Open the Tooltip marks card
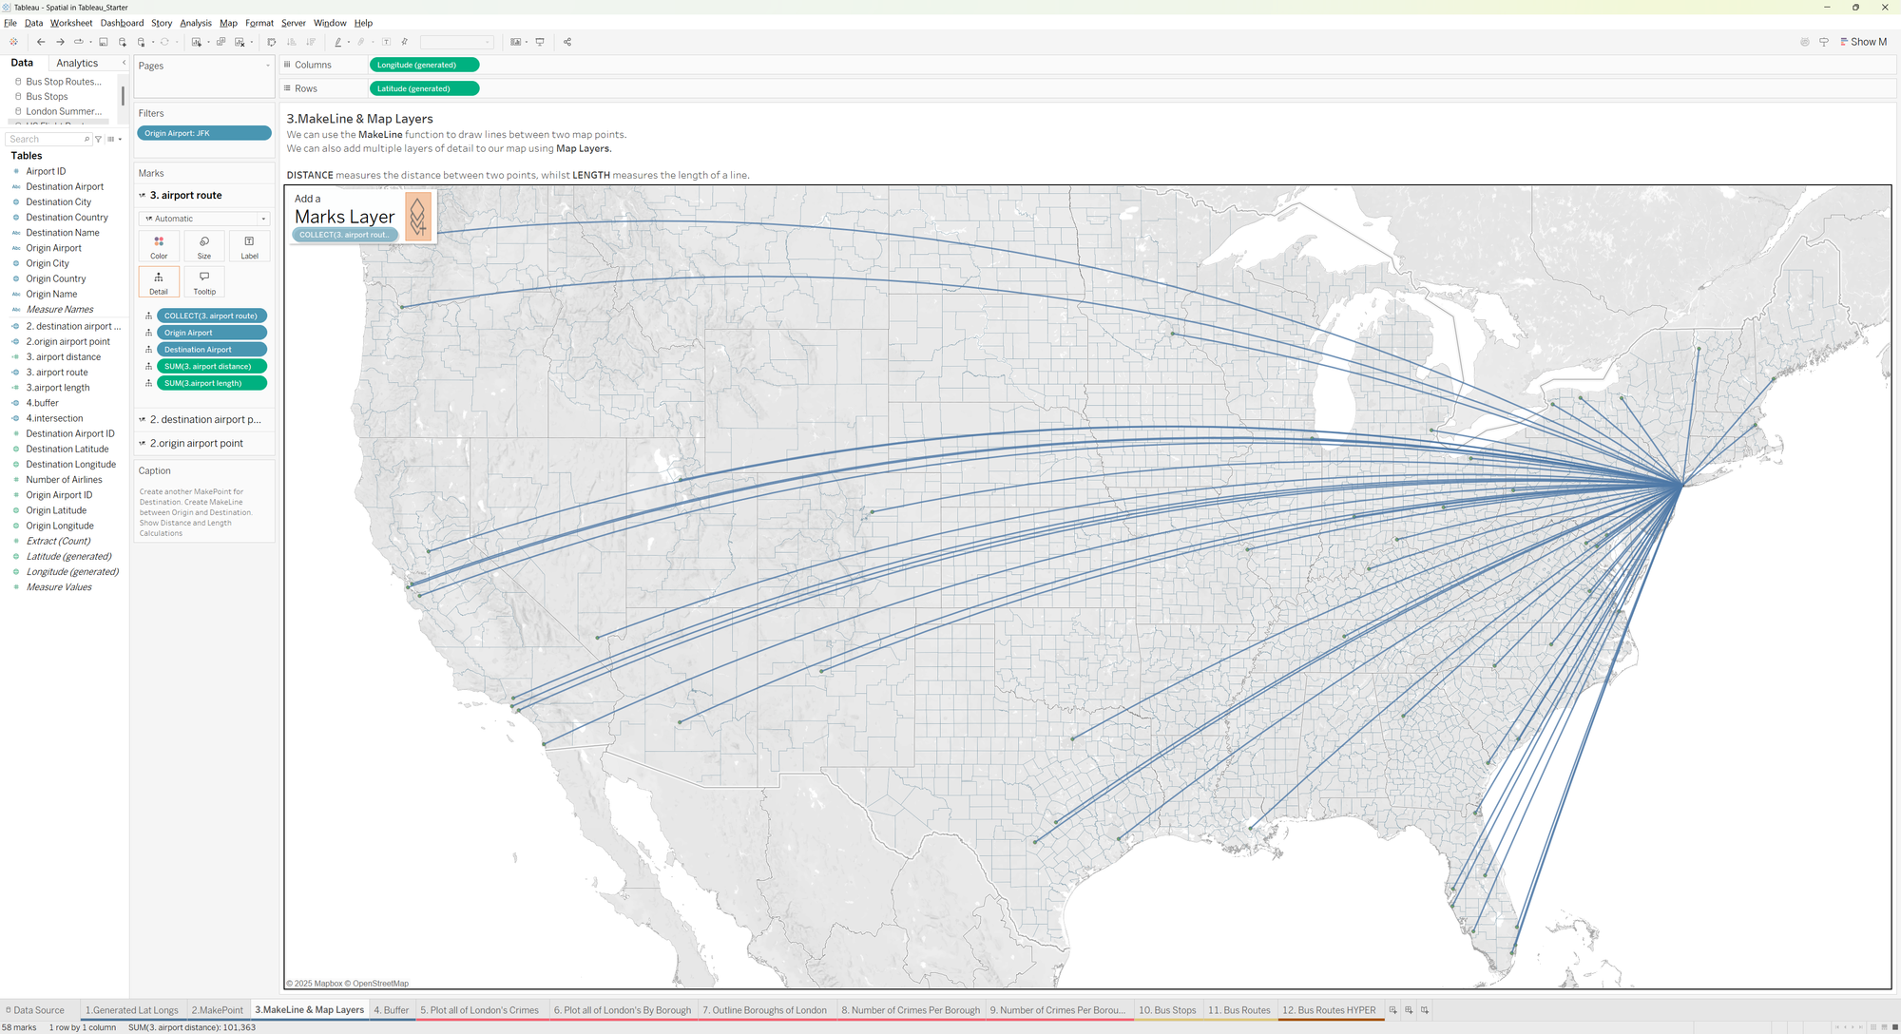Screen dimensions: 1901x1034 (x=204, y=281)
